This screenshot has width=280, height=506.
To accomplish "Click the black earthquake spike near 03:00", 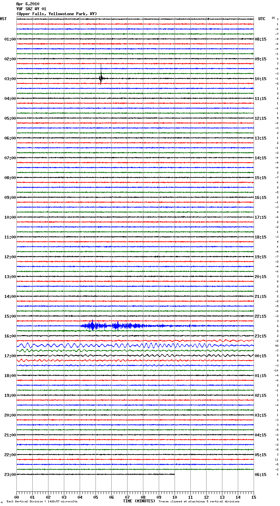I will pos(101,78).
